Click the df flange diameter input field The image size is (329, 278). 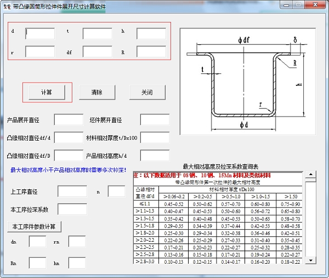tap(97, 53)
